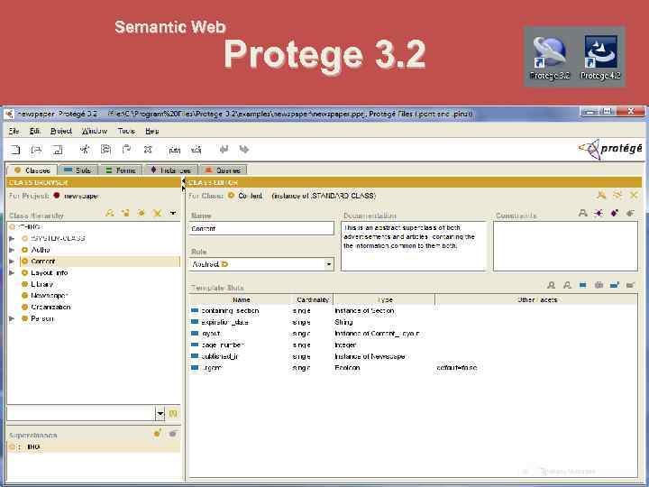The image size is (649, 487).
Task: Select the page_number slot row
Action: [x=413, y=345]
